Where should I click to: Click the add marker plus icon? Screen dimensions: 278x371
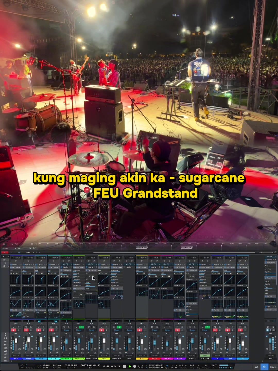pos(15,248)
